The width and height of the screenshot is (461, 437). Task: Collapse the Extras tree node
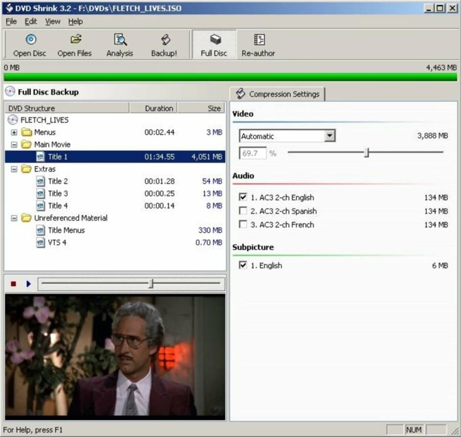14,169
